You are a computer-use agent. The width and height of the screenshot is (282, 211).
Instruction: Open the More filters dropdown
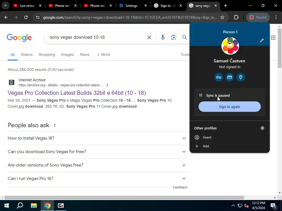coord(104,55)
